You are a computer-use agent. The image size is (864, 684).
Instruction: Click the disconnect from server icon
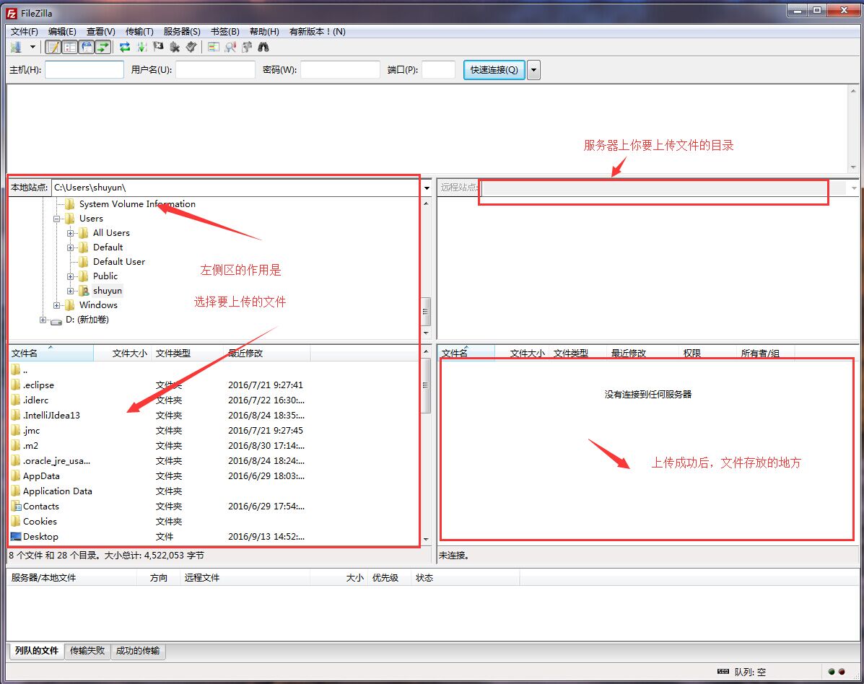coord(175,48)
